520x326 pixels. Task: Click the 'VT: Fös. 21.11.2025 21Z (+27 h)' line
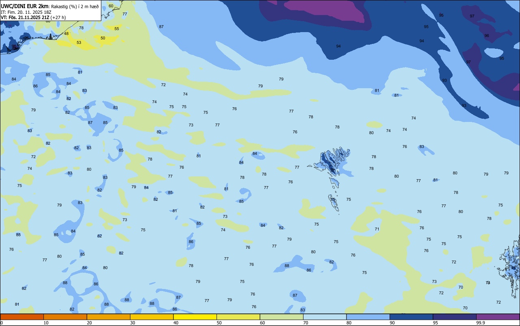coord(33,17)
